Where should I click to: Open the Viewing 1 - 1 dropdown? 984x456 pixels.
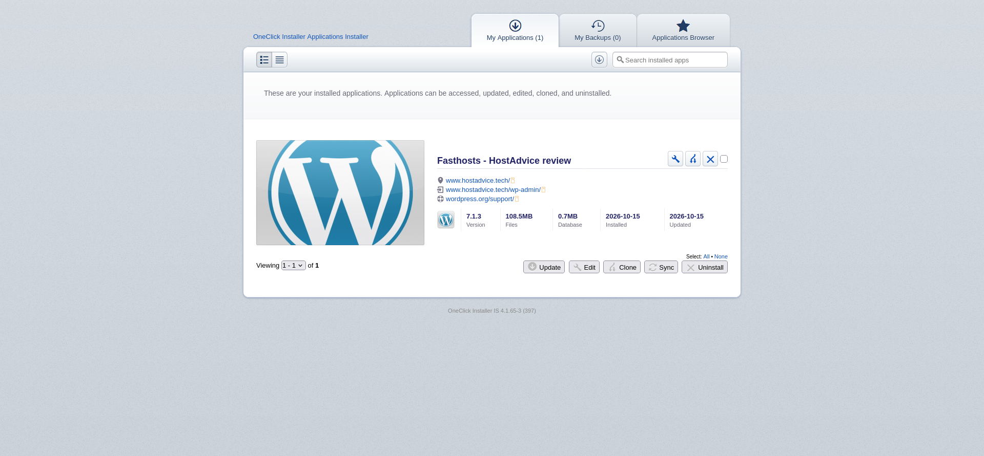click(294, 266)
